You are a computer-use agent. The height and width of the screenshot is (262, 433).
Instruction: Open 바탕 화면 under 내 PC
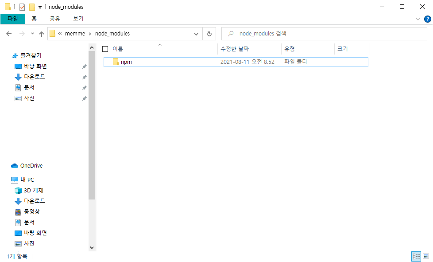click(x=35, y=233)
